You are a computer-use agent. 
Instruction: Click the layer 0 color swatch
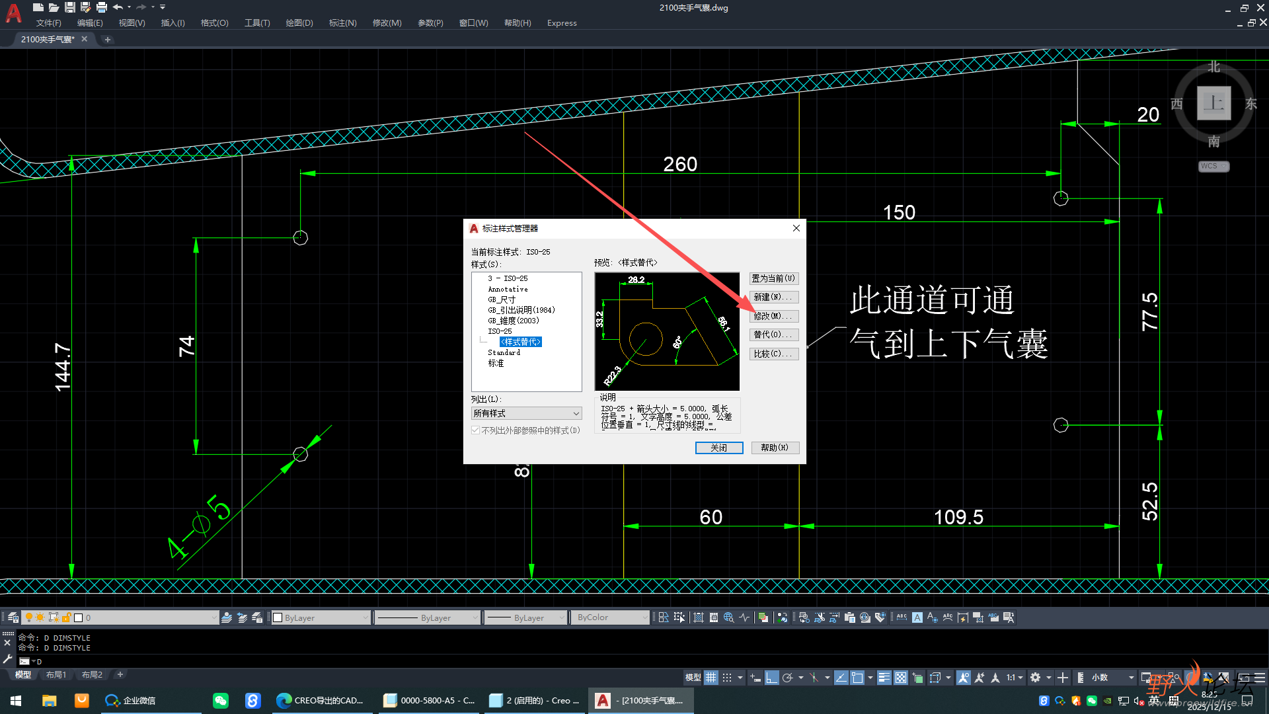(79, 617)
